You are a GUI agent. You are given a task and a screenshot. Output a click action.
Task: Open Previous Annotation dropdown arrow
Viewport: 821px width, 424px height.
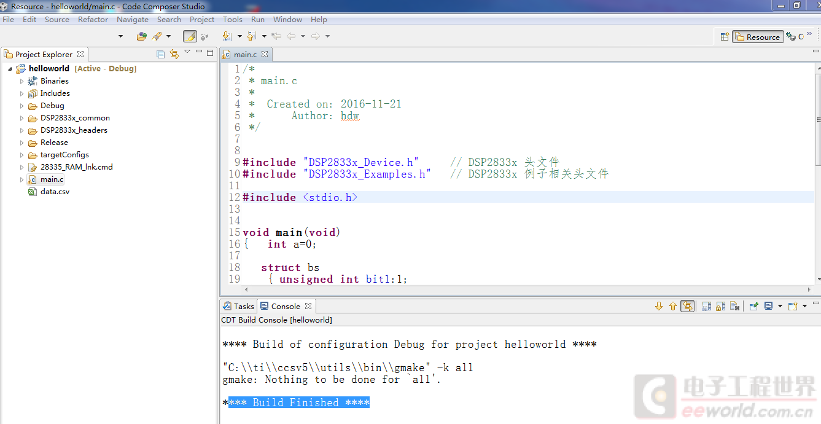pos(264,36)
